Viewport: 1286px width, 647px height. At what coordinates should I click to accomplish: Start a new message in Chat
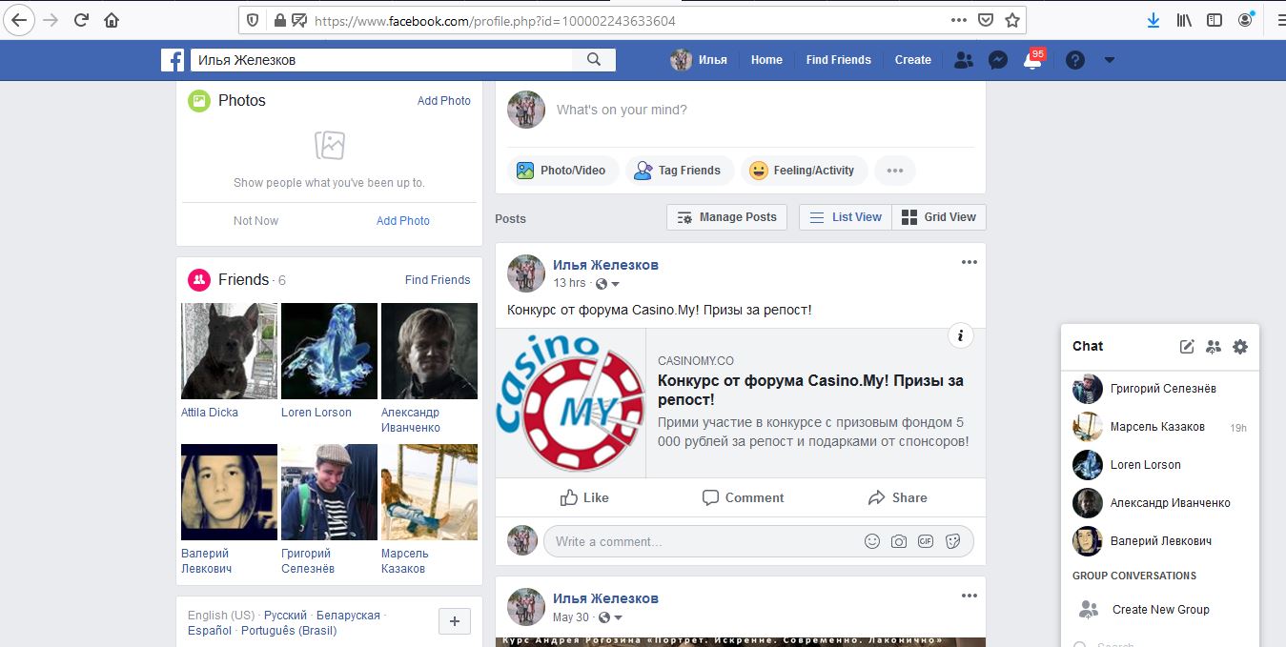click(1187, 347)
